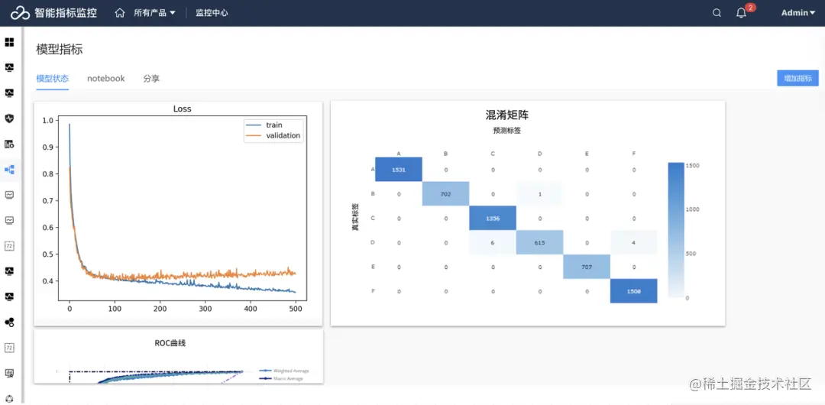825x405 pixels.
Task: Open the 72 icon directly below the two chart icons
Action: click(9, 245)
